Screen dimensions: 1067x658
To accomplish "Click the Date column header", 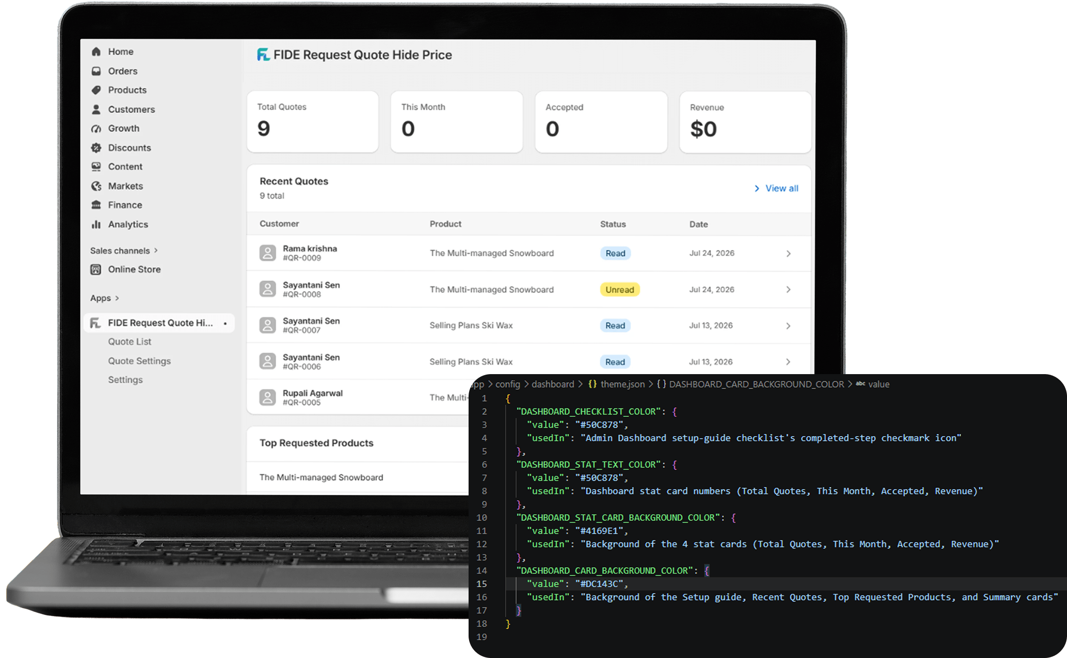I will click(699, 224).
